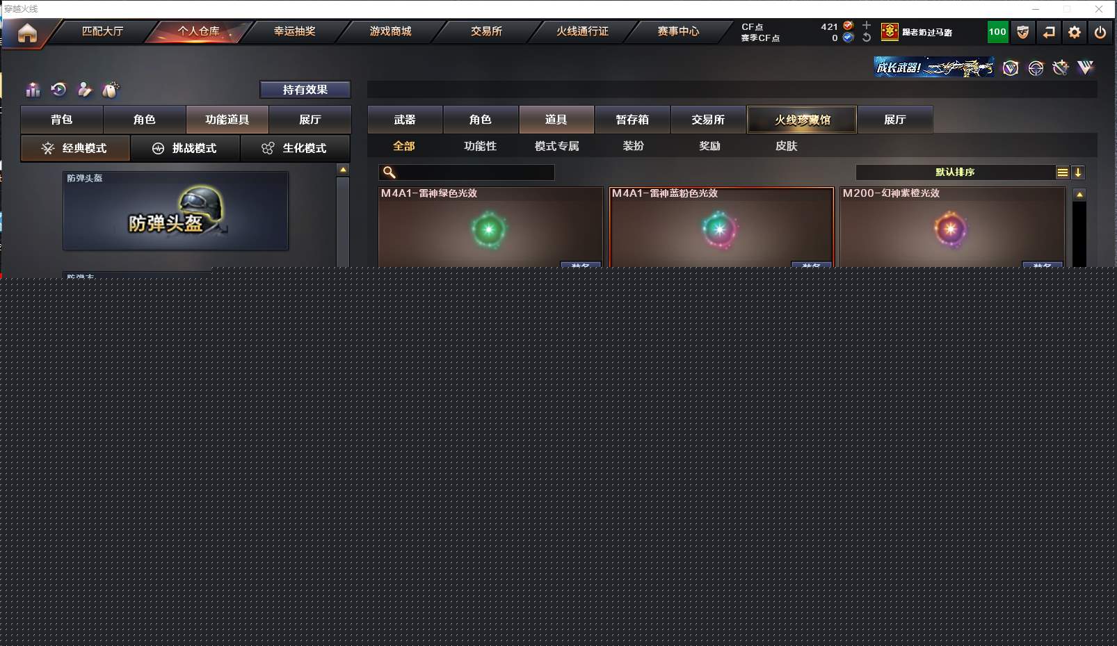The height and width of the screenshot is (646, 1117).
Task: Select 经典模式 mode
Action: click(75, 148)
